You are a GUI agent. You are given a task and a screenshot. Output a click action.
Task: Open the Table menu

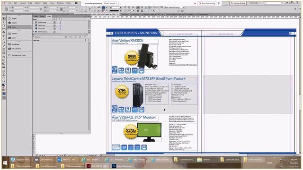tap(45, 3)
